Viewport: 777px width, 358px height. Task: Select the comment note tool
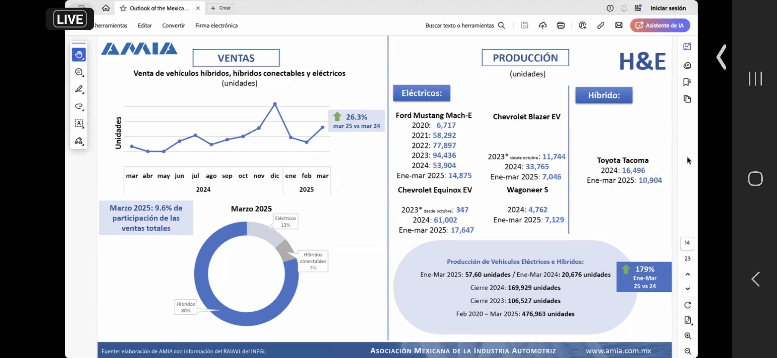[79, 72]
